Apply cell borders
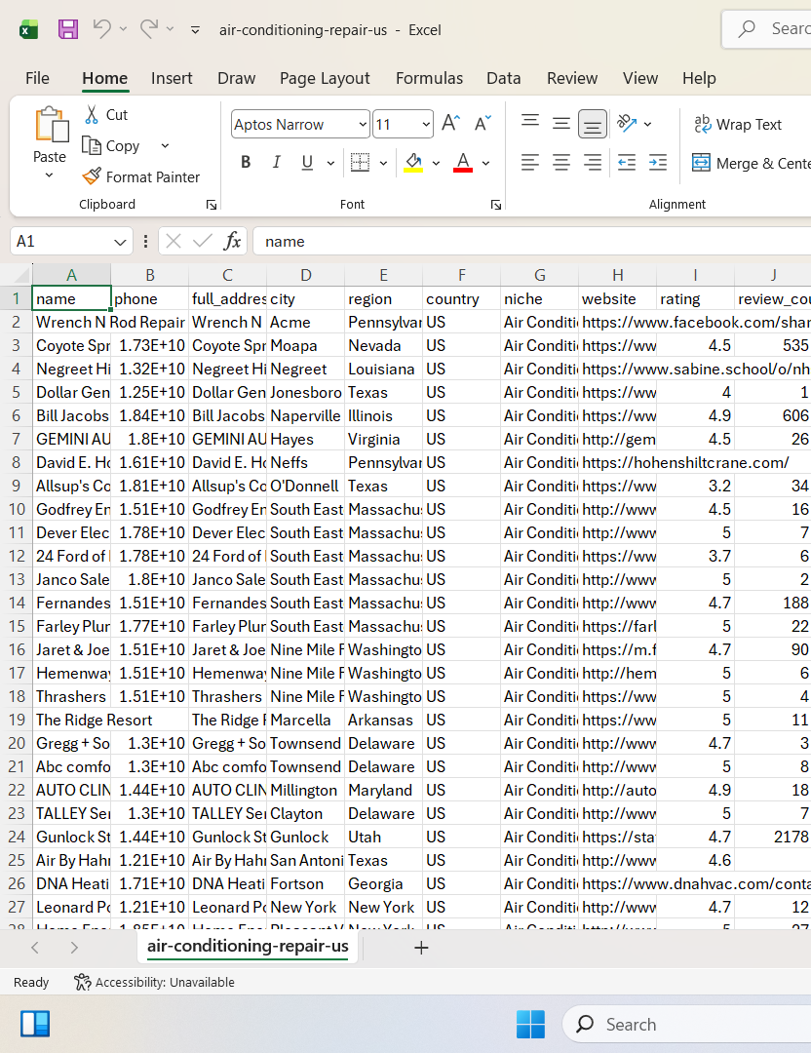Image resolution: width=811 pixels, height=1053 pixels. coord(360,163)
